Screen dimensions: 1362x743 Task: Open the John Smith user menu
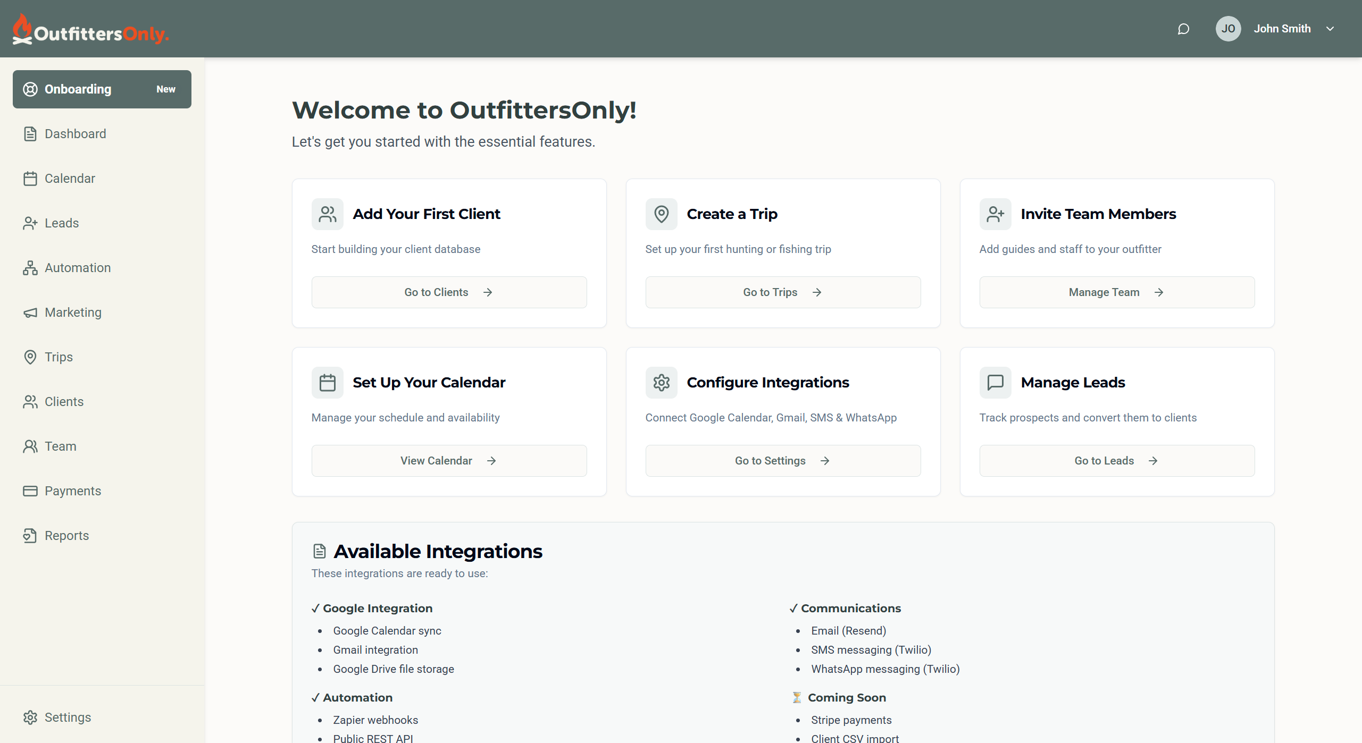pyautogui.click(x=1282, y=29)
